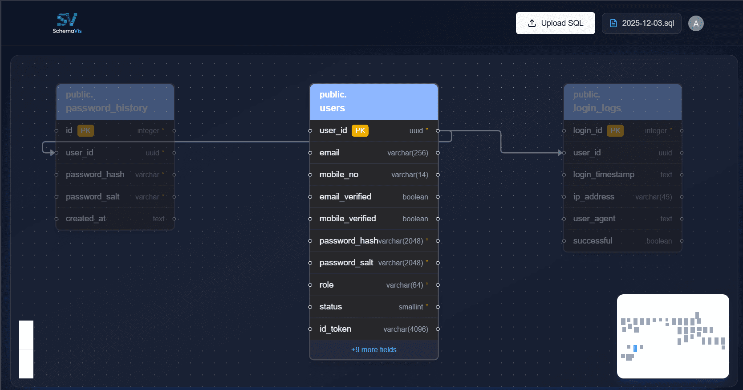Click the 'smallint' type of status field
This screenshot has width=743, height=390.
pos(411,307)
